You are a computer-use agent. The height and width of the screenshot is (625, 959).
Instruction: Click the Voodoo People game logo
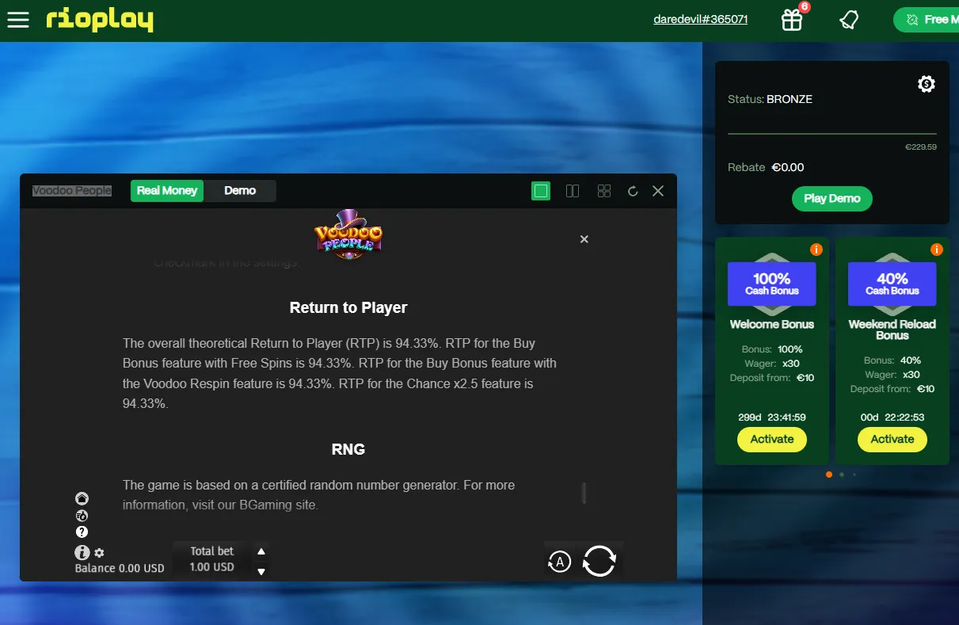[x=348, y=234]
